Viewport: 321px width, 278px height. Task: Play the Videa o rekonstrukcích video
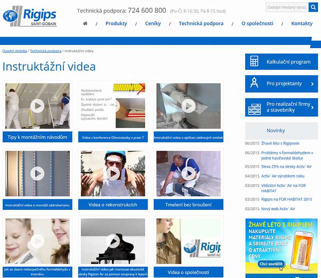[113, 173]
